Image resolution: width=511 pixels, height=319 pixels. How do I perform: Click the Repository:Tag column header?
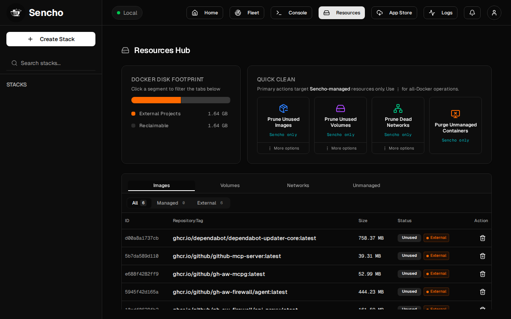click(x=188, y=221)
